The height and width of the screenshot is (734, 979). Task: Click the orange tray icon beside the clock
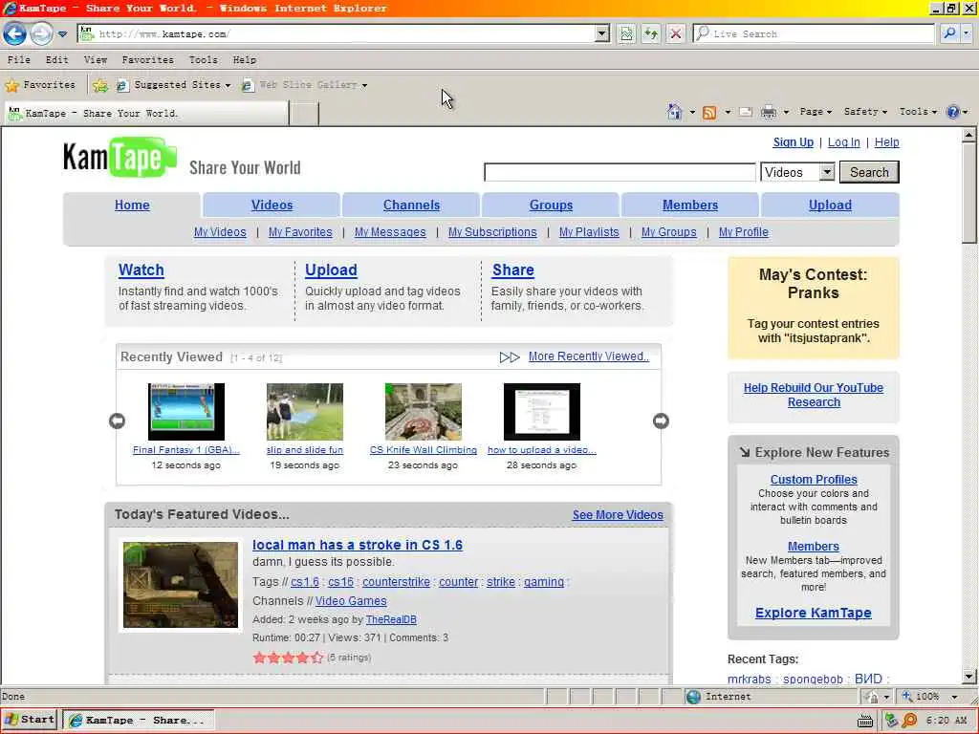909,721
